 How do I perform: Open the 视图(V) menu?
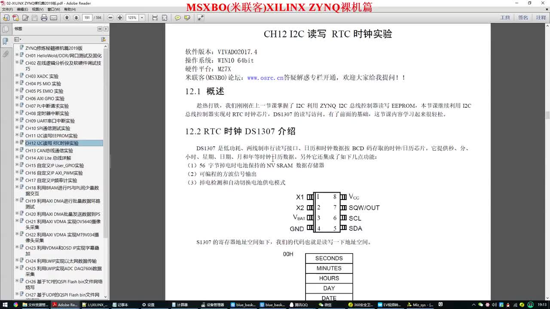click(38, 9)
